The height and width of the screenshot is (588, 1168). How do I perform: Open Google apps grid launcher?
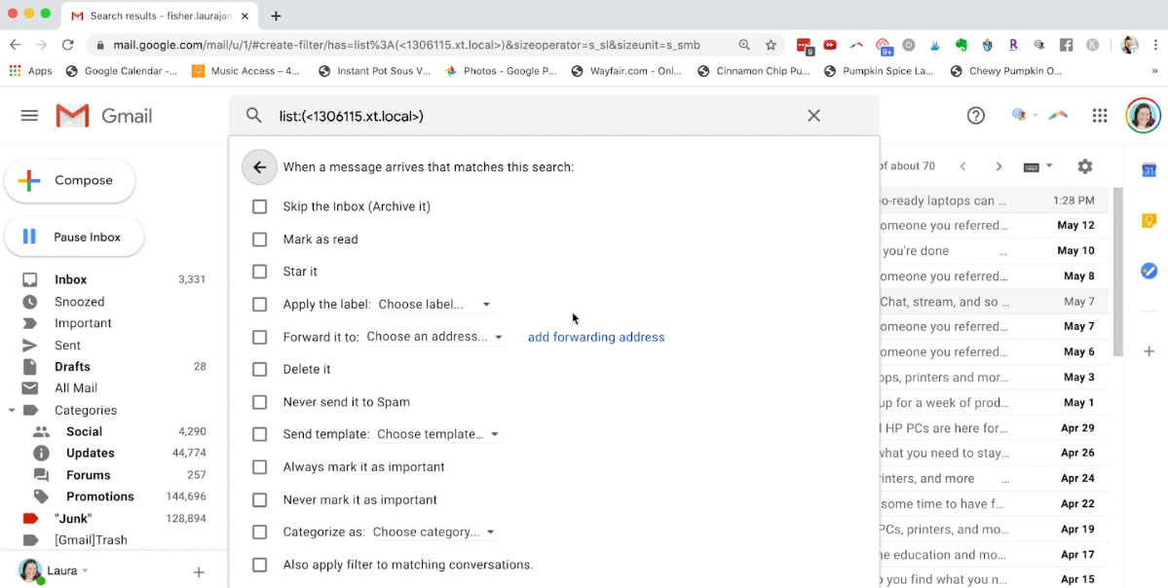coord(1100,116)
